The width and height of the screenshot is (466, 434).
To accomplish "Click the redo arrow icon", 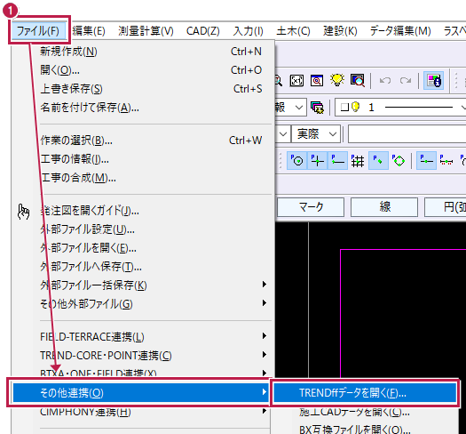I will click(x=406, y=80).
